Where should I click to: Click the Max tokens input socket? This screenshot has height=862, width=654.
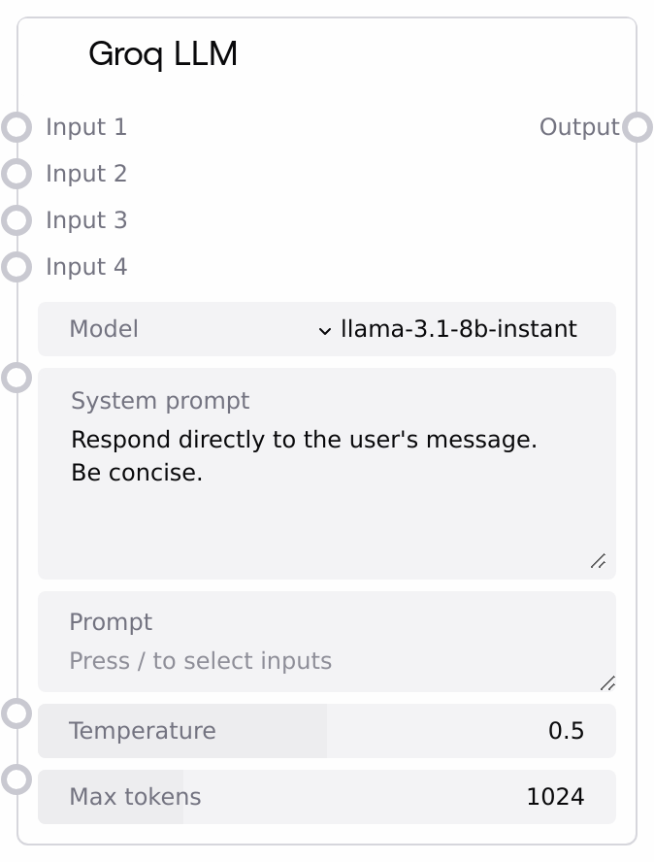(x=16, y=779)
